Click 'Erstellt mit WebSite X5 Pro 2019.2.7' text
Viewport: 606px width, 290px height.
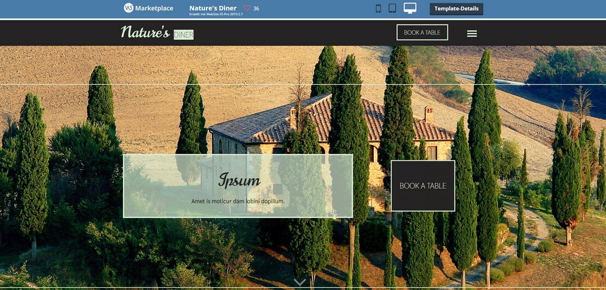coord(216,14)
